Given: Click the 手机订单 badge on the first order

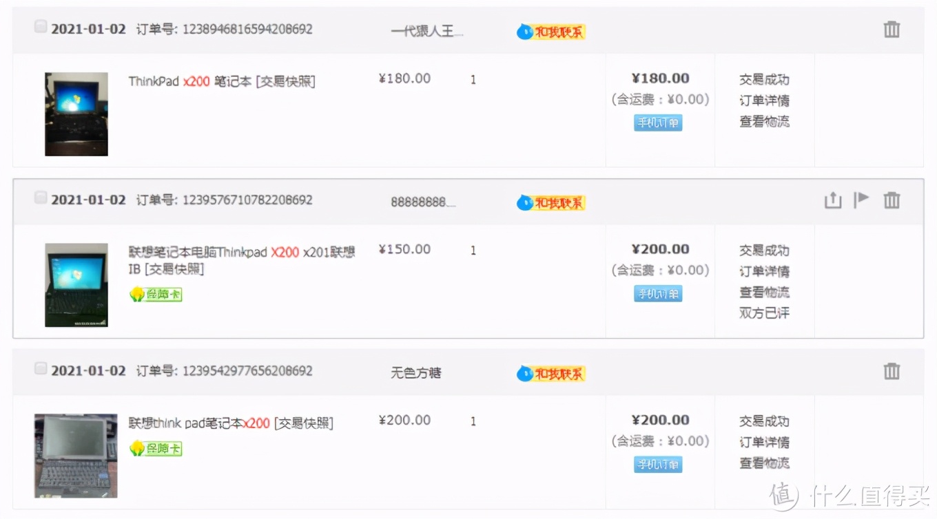Looking at the screenshot, I should point(657,123).
